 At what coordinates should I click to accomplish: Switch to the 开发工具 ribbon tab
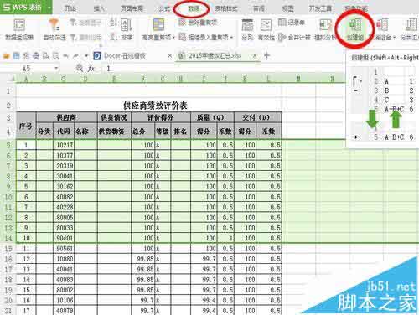[x=320, y=8]
